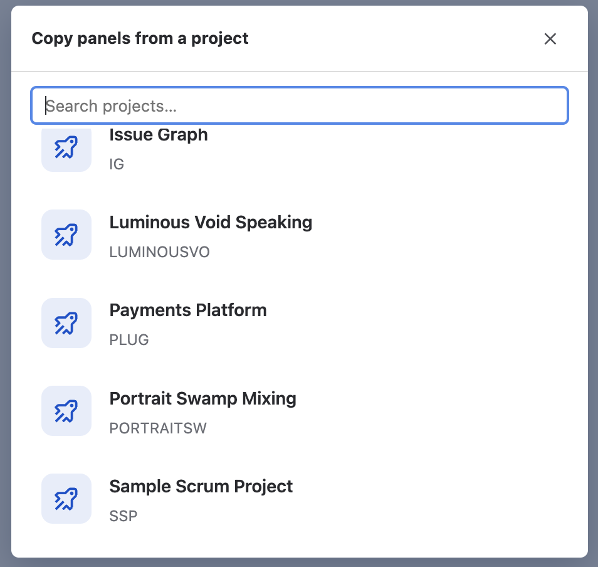Click the Search projects input field
The width and height of the screenshot is (598, 567).
click(x=300, y=106)
